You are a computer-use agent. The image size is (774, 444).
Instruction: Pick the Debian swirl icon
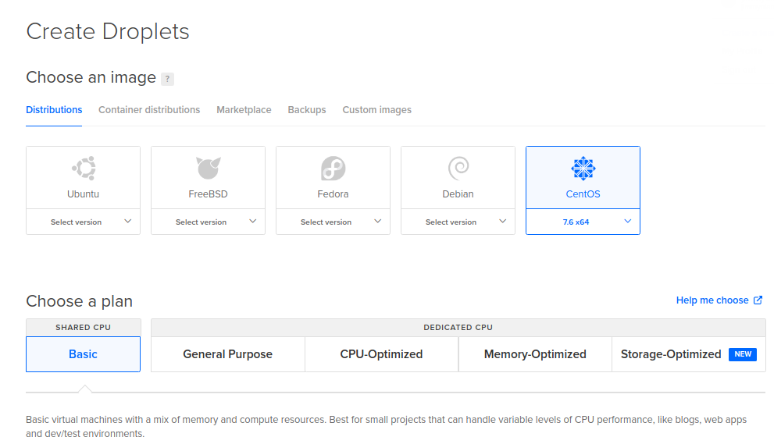pyautogui.click(x=458, y=168)
